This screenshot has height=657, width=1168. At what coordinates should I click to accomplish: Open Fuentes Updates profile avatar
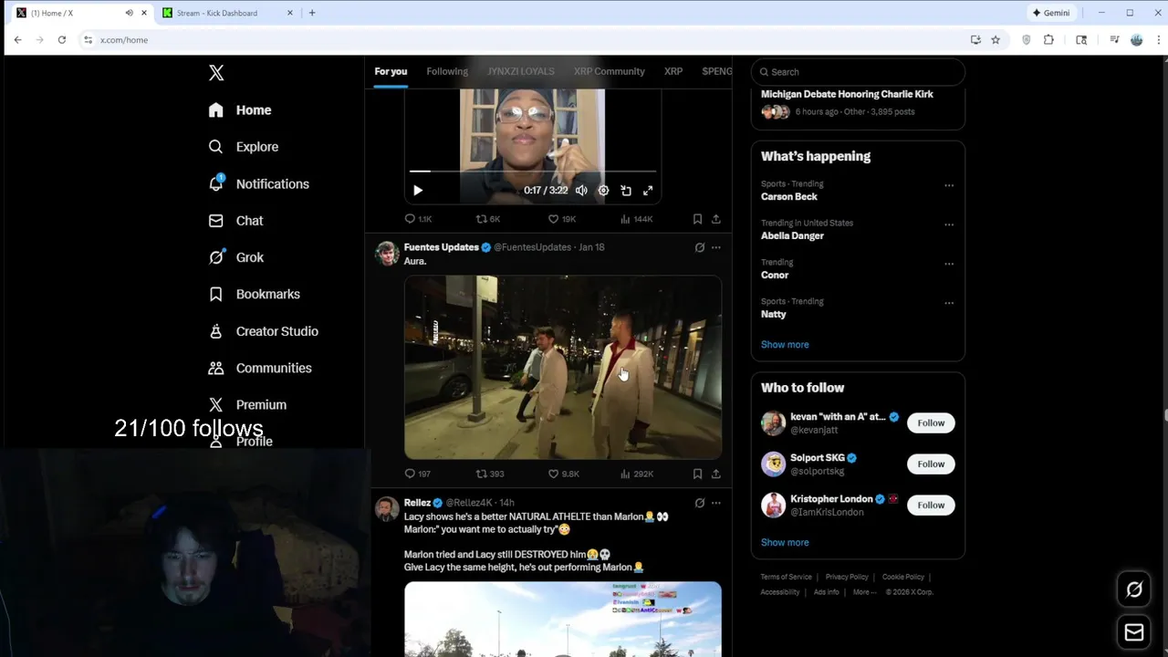tap(387, 254)
